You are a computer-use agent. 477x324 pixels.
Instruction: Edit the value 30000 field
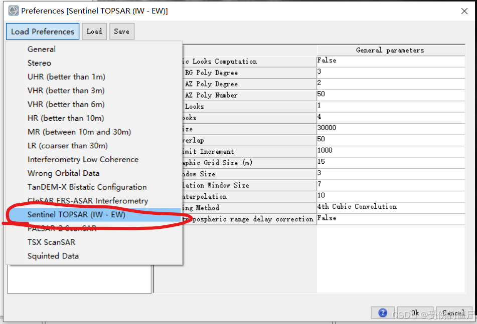pos(391,128)
